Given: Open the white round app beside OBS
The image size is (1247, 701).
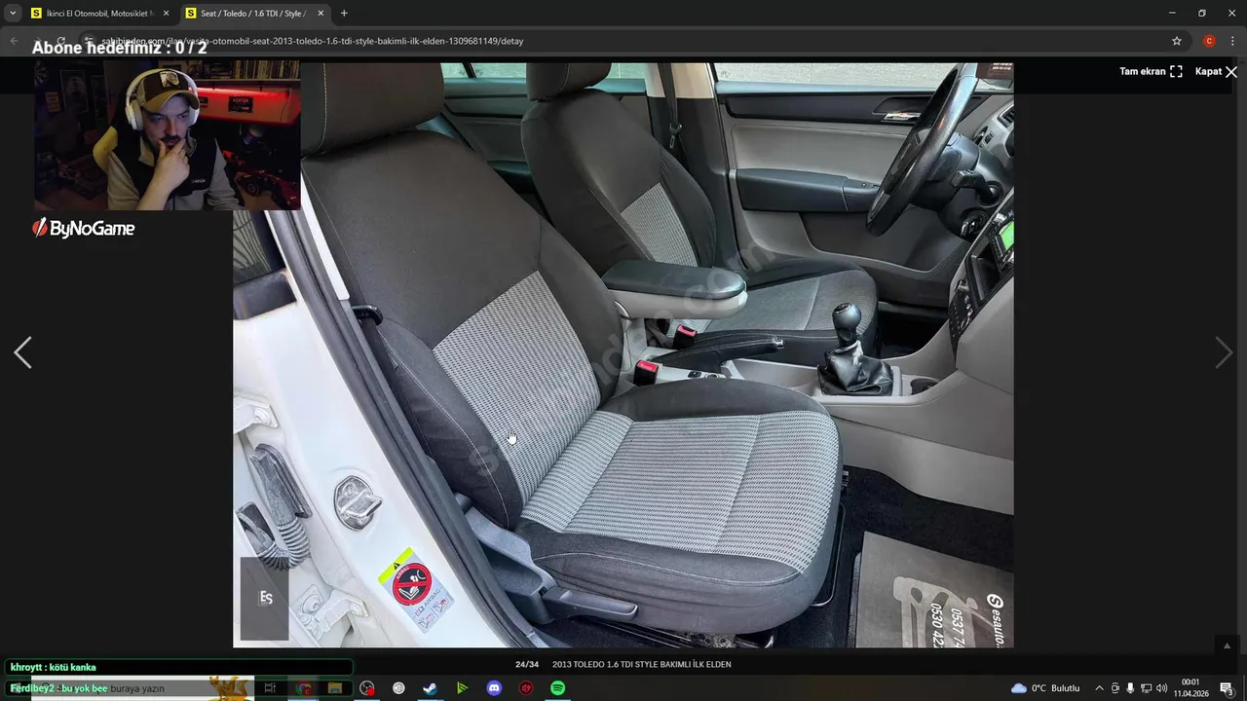Looking at the screenshot, I should [398, 688].
